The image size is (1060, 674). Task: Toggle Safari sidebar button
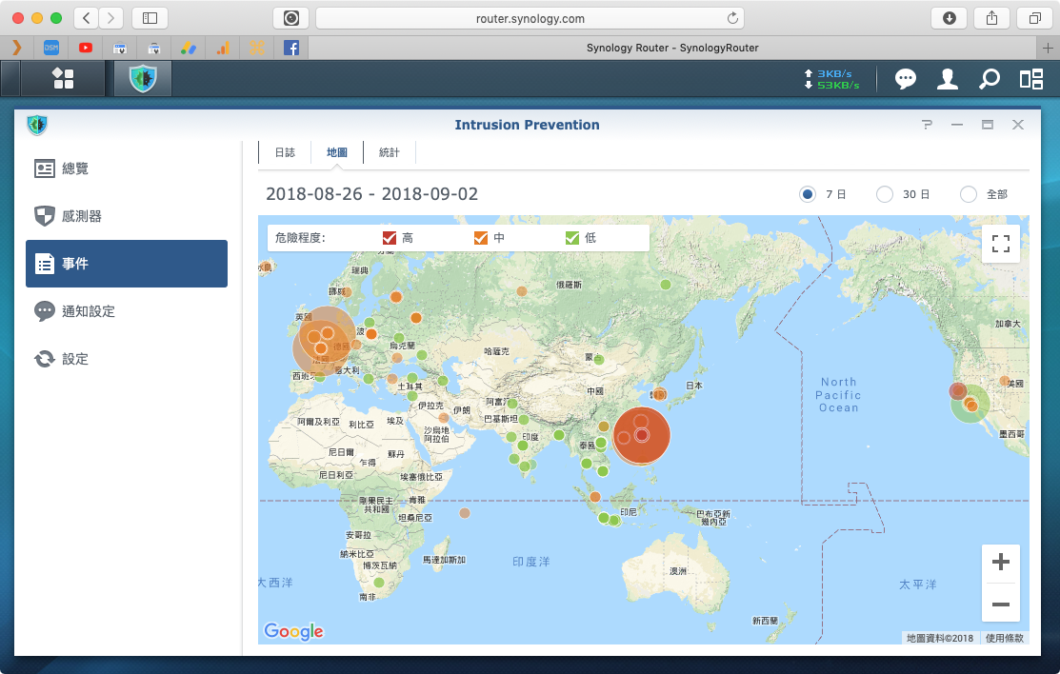[x=150, y=18]
